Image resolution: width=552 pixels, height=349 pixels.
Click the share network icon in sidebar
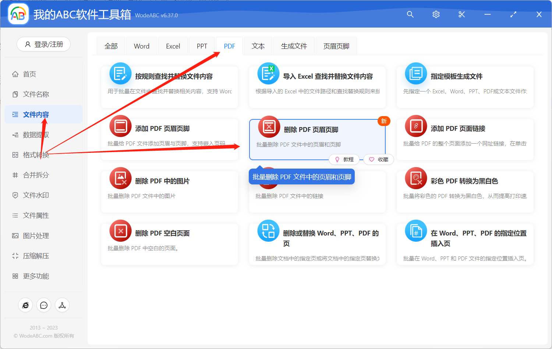(x=62, y=305)
